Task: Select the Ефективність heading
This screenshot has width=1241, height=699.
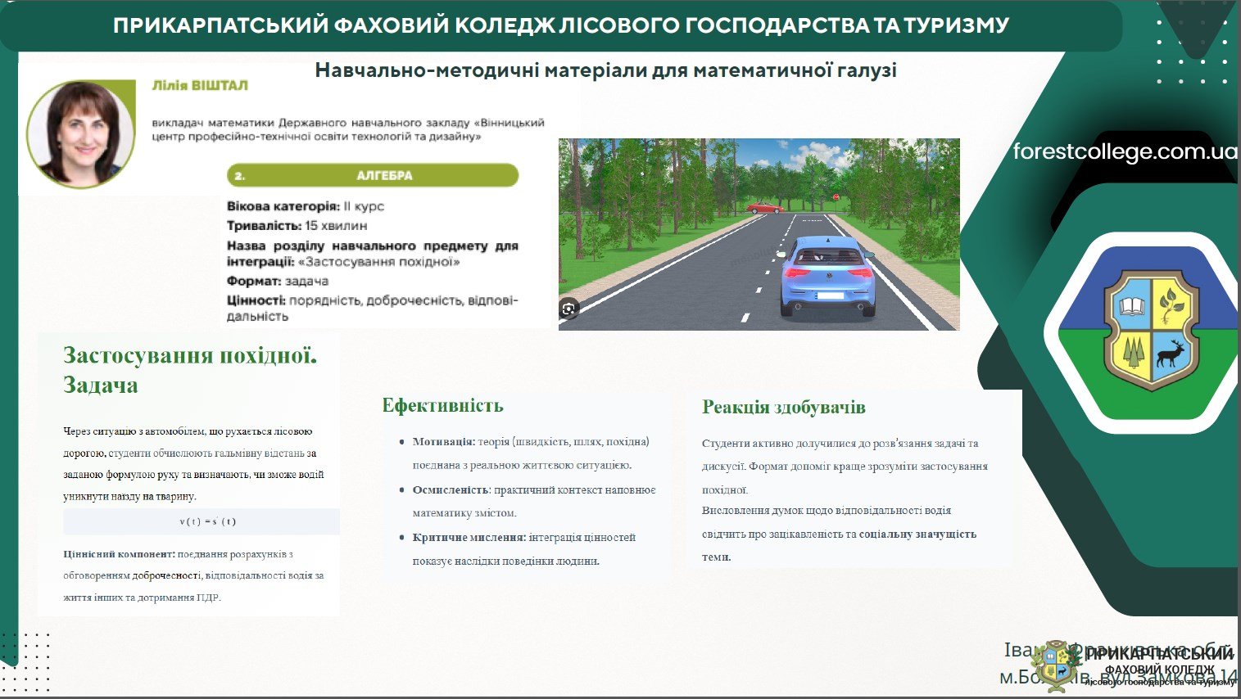Action: point(442,405)
